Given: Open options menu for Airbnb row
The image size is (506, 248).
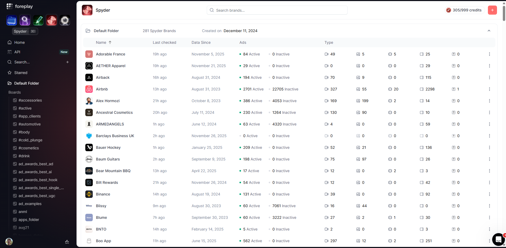Looking at the screenshot, I should point(489,89).
